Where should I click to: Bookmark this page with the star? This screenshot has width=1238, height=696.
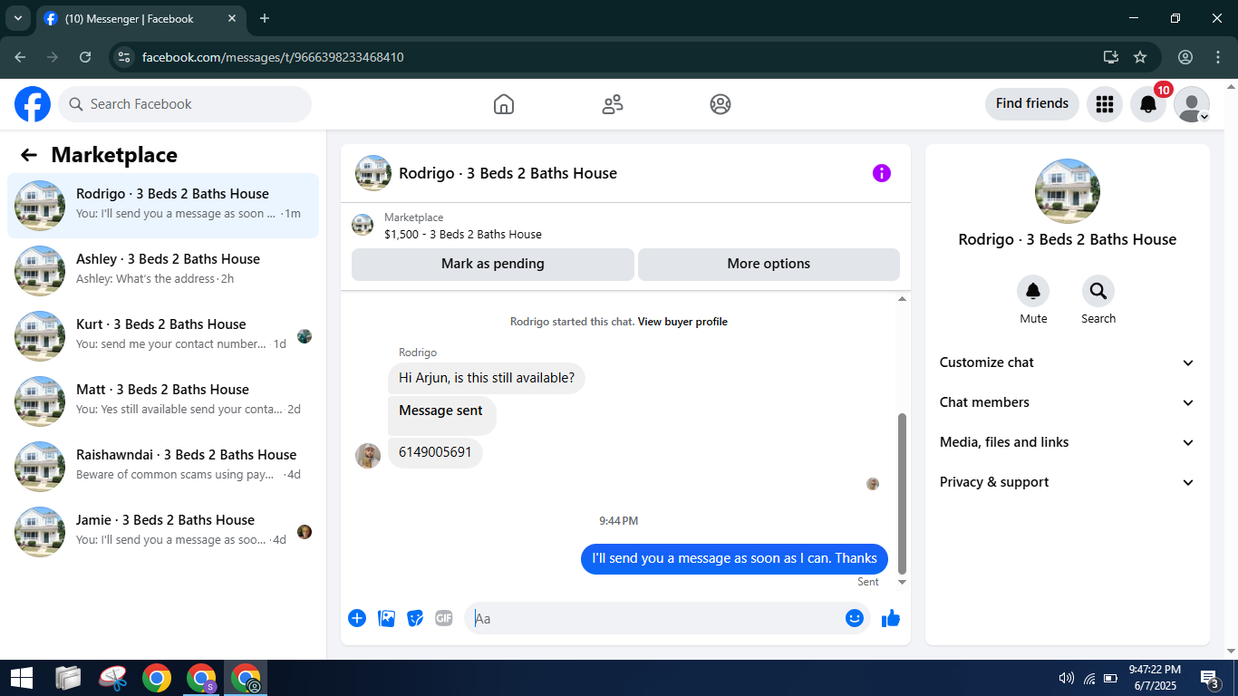tap(1140, 57)
